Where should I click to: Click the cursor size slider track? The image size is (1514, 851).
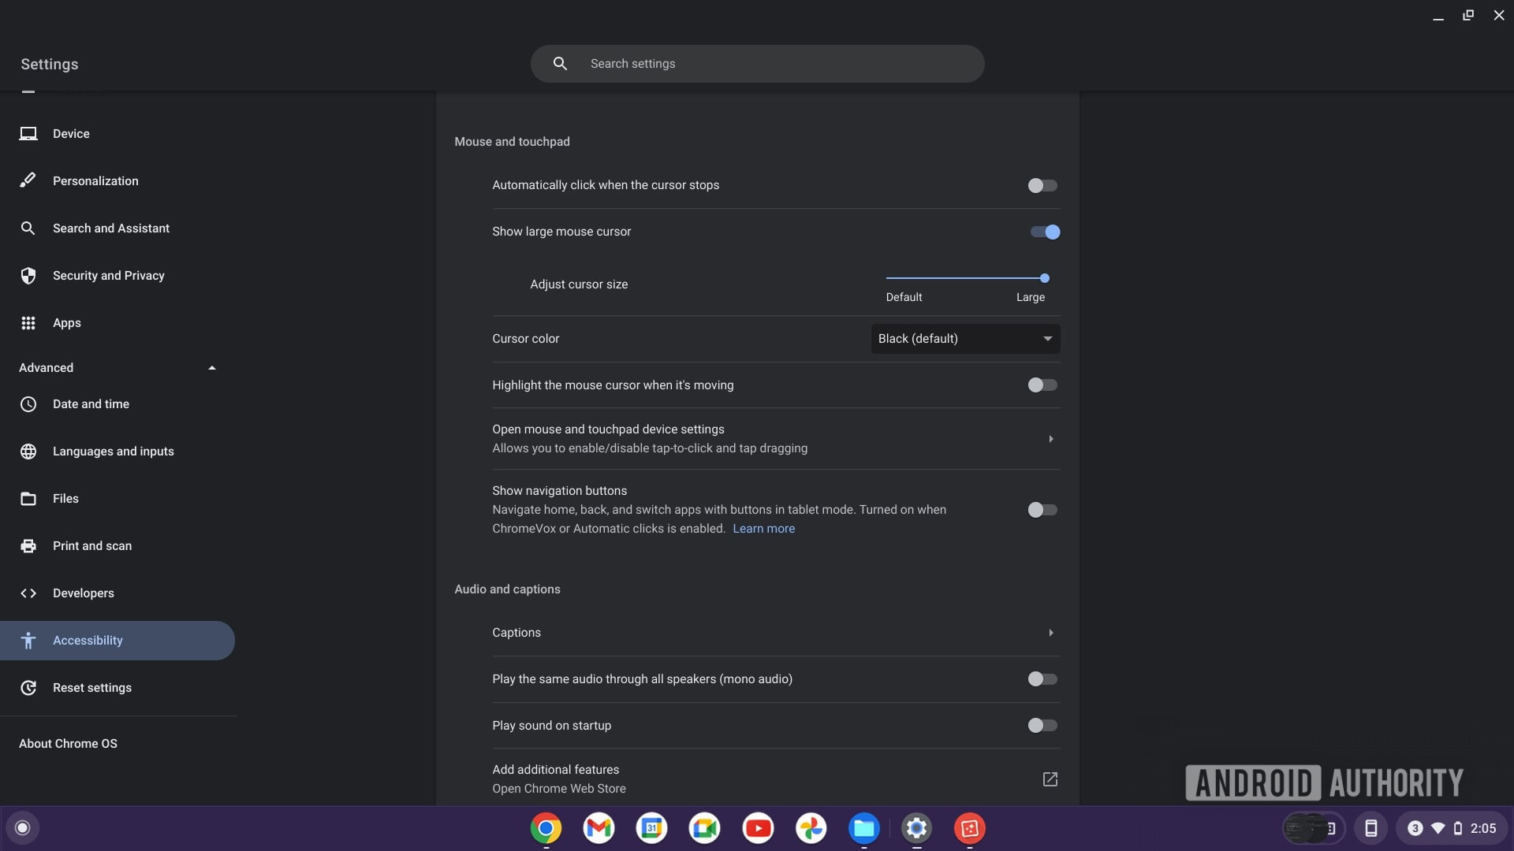point(965,278)
